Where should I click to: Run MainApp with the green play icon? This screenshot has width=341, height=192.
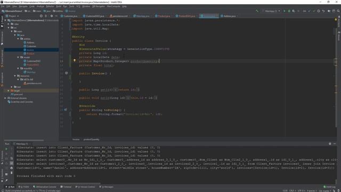pos(284,11)
